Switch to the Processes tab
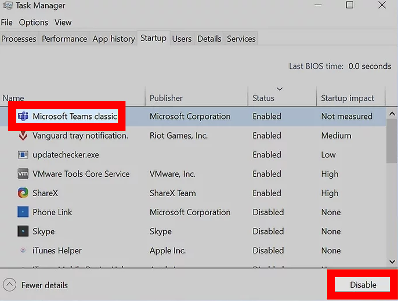Image resolution: width=398 pixels, height=301 pixels. pyautogui.click(x=19, y=38)
